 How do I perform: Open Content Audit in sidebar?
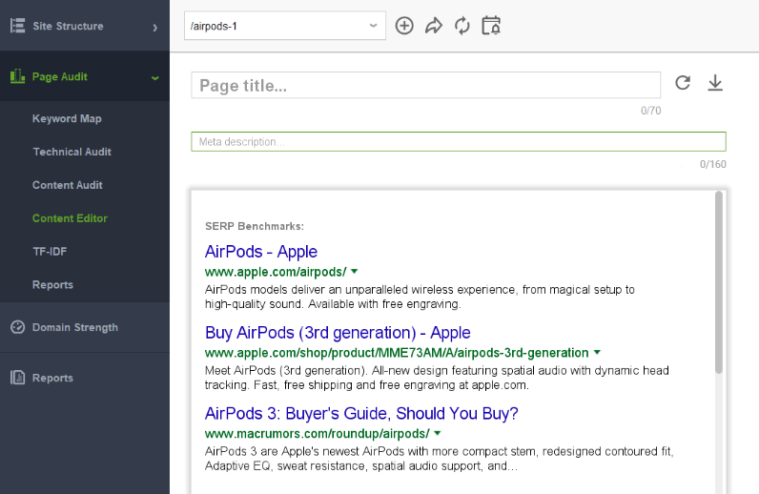pos(68,185)
